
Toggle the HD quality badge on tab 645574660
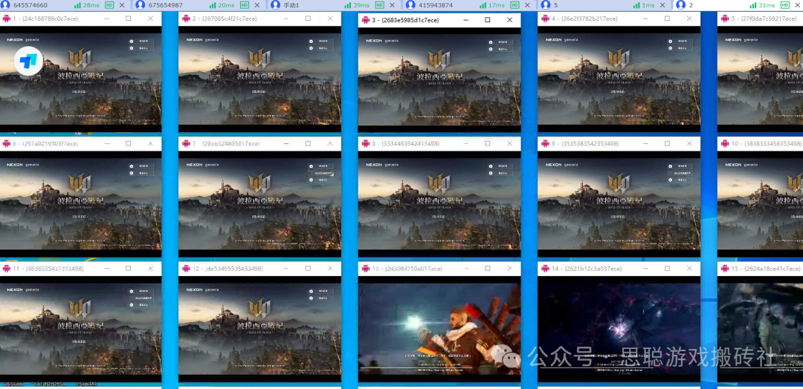(x=109, y=5)
